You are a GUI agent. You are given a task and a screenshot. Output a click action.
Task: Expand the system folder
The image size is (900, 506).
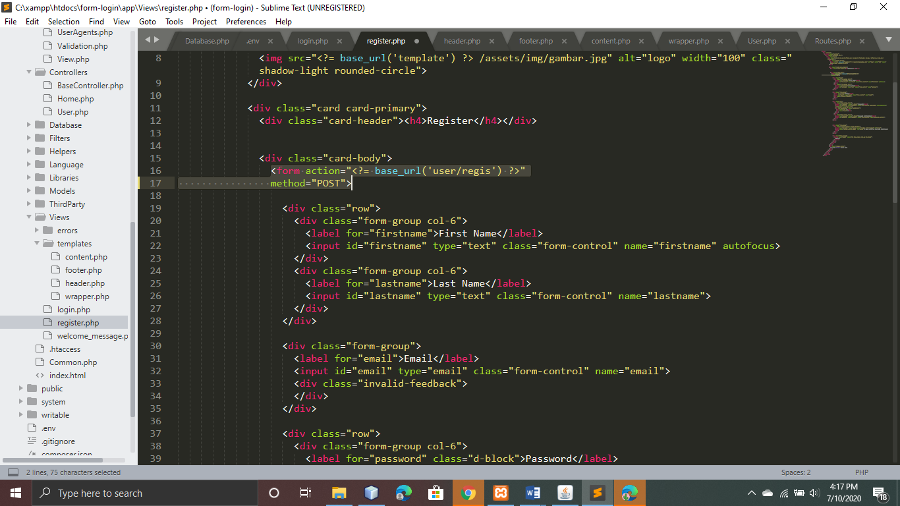click(21, 402)
